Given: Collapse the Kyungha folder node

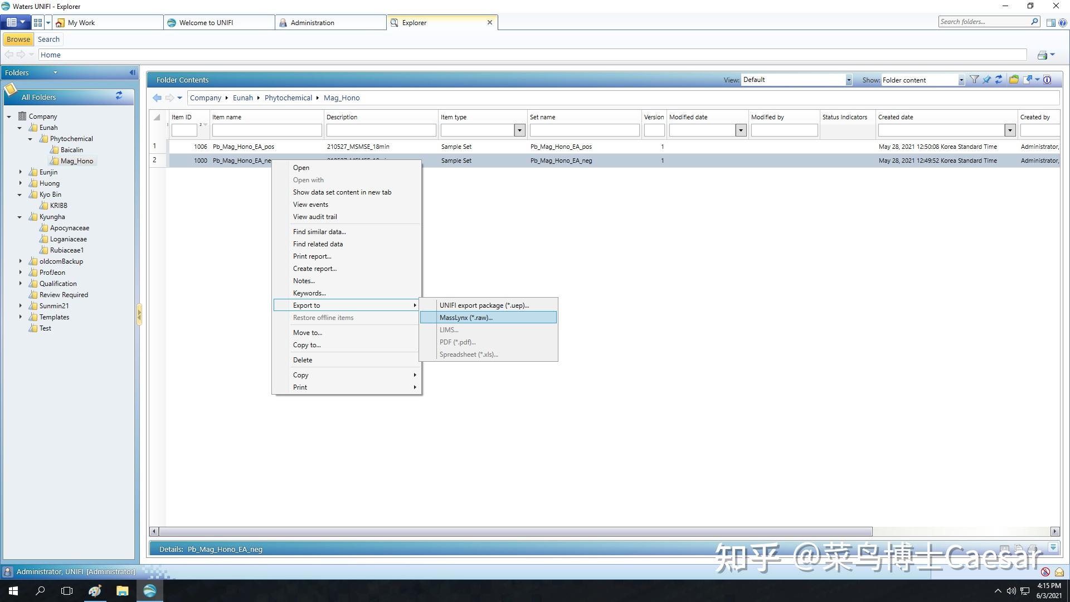Looking at the screenshot, I should click(20, 217).
